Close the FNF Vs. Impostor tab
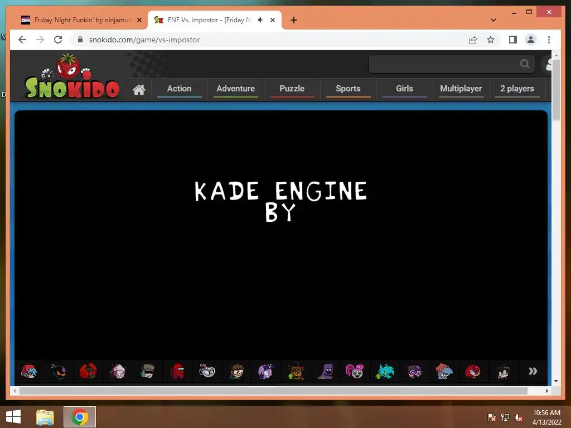Viewport: 571px width, 428px height. pyautogui.click(x=272, y=20)
